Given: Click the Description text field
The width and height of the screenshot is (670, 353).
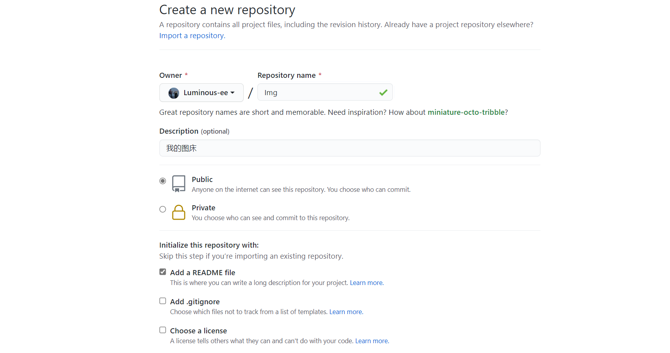Looking at the screenshot, I should [x=350, y=148].
